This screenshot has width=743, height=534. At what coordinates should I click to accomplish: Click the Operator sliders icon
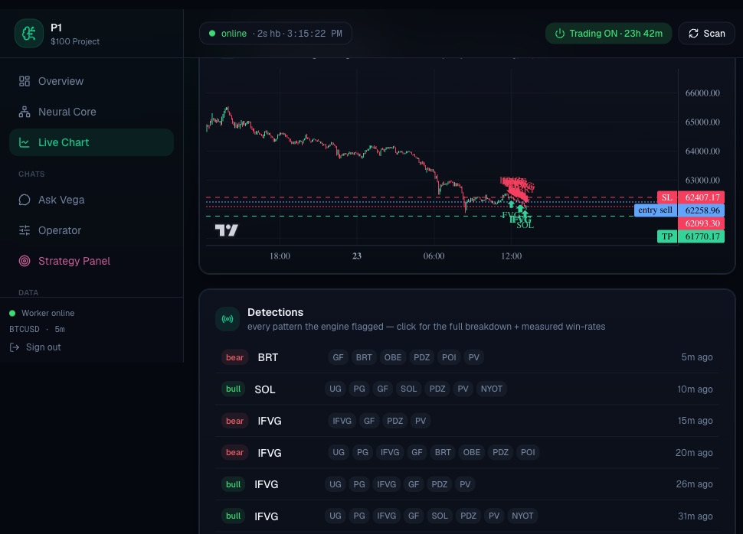pyautogui.click(x=25, y=230)
